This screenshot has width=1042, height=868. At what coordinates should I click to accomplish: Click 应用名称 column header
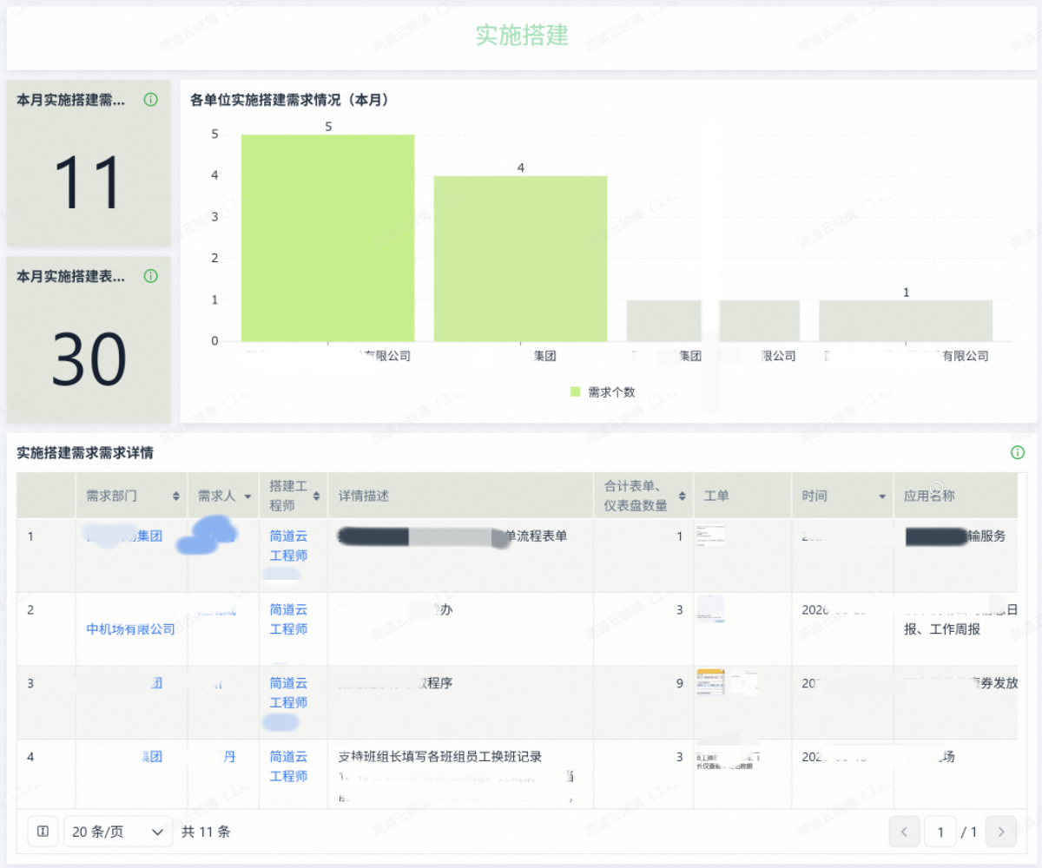(929, 496)
